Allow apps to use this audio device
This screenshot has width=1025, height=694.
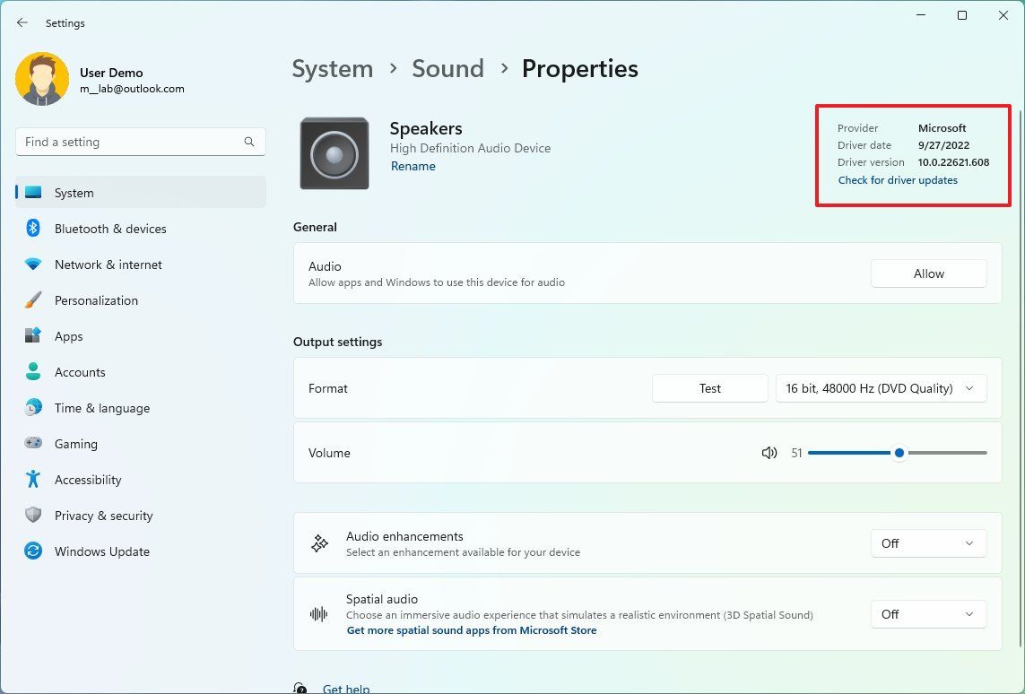point(928,273)
